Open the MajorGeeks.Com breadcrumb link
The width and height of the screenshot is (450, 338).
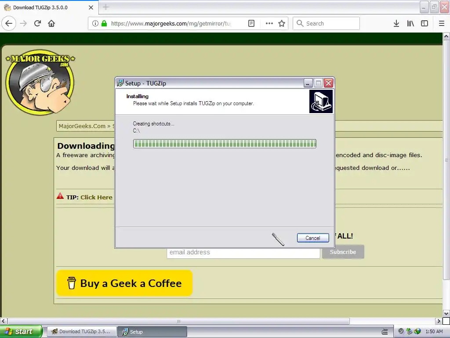tap(82, 126)
